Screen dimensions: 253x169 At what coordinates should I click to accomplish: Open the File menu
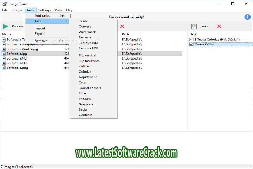[x=5, y=10]
